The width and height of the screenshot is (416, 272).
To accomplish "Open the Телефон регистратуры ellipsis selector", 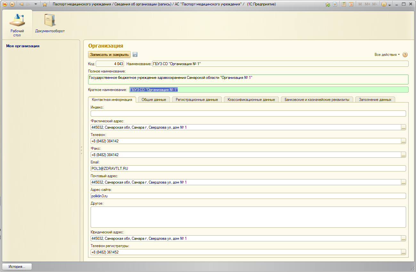I will 403,252.
